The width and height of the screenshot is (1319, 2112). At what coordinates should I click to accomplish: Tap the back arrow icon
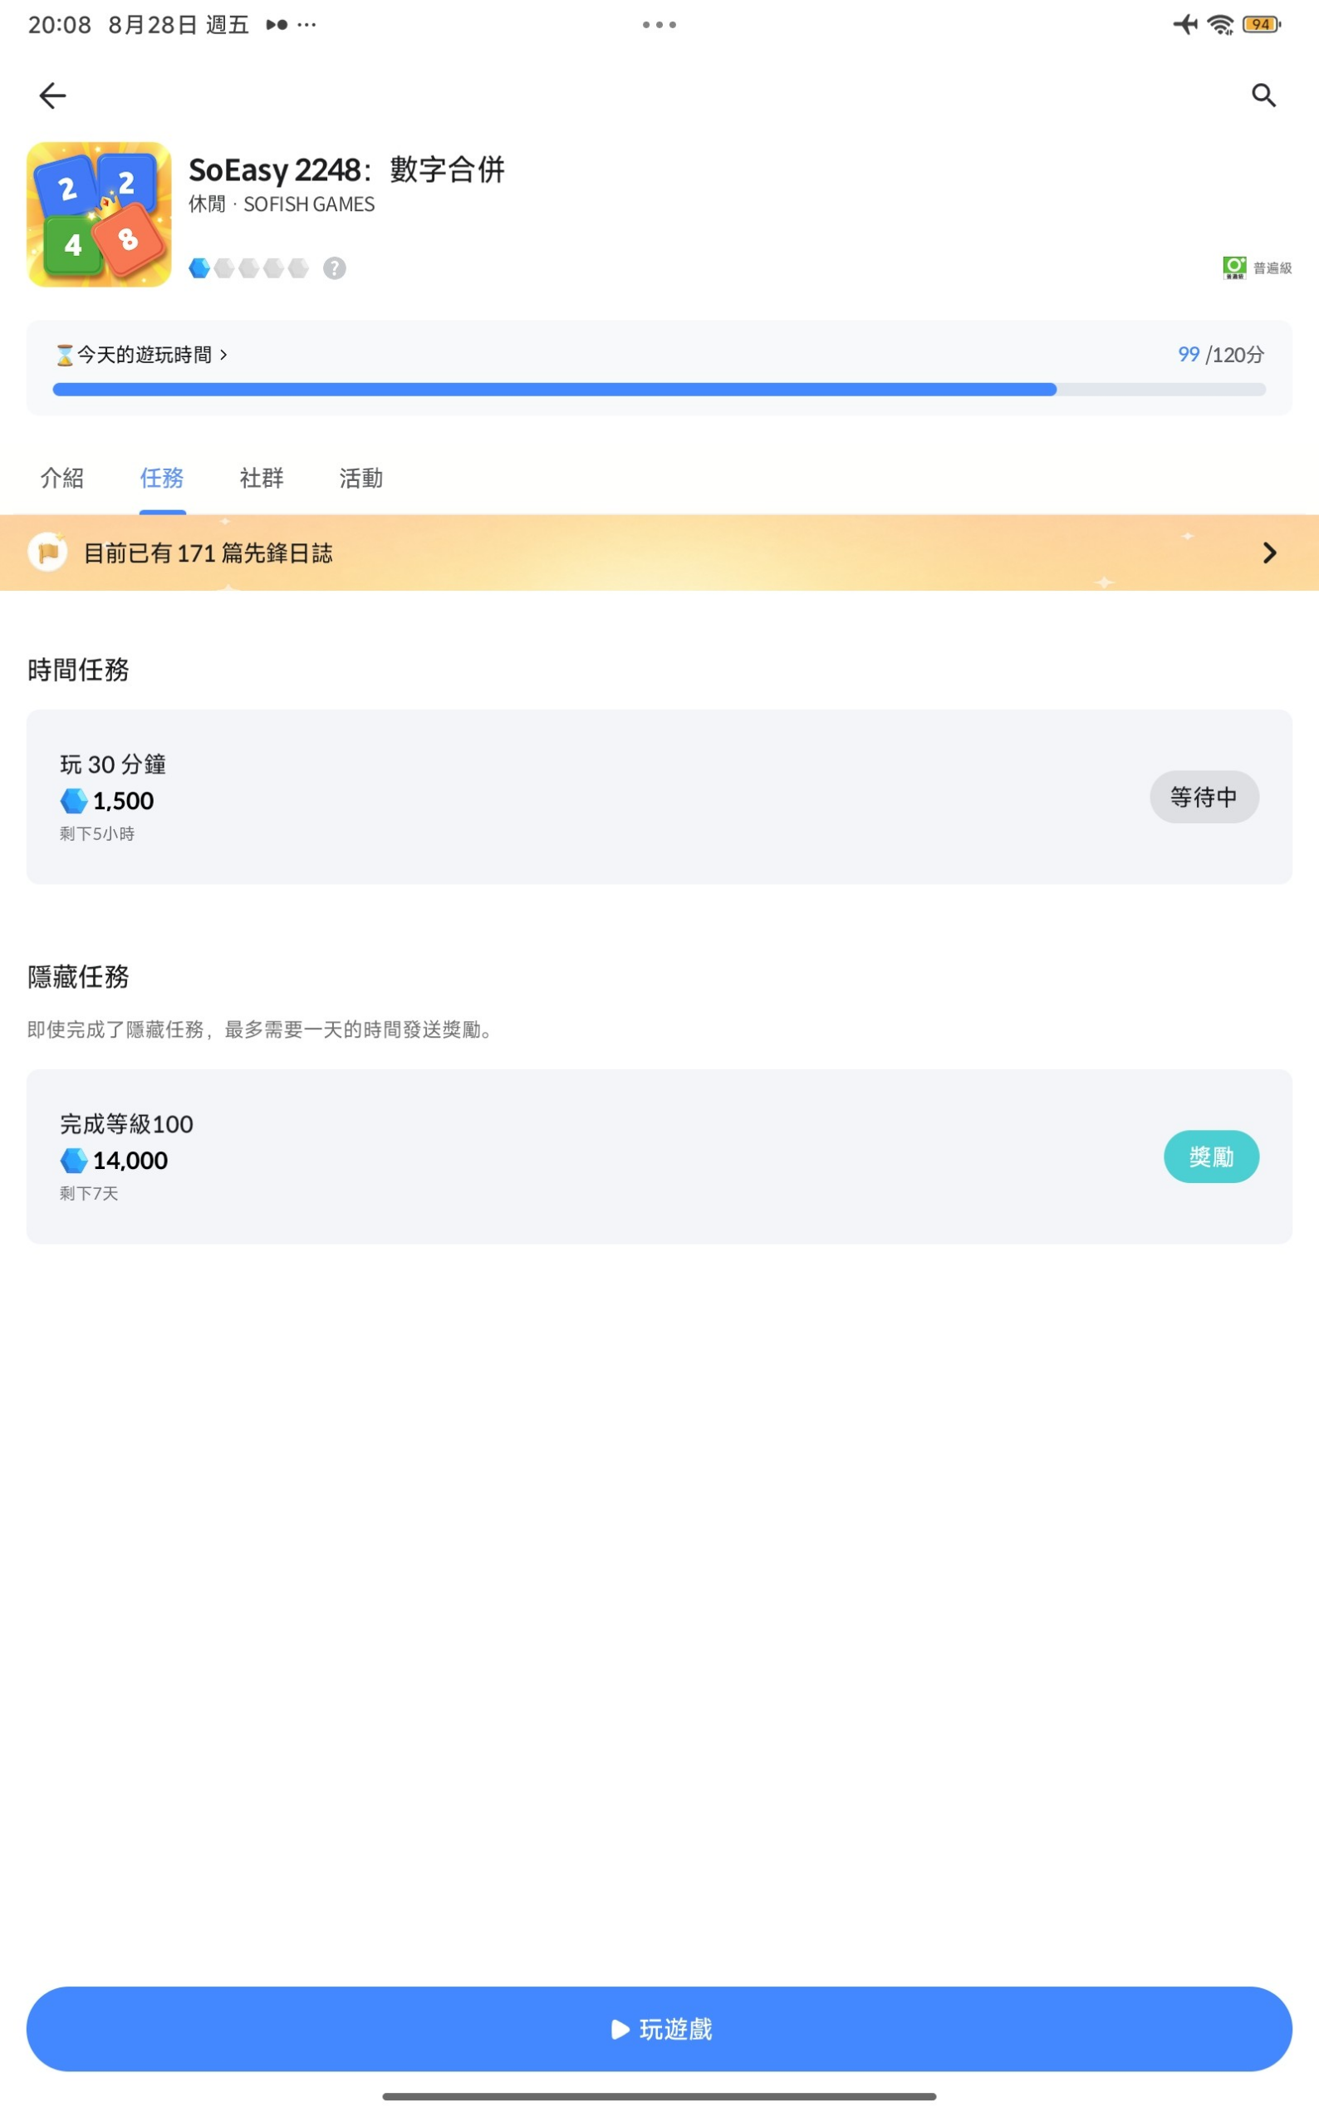(52, 95)
